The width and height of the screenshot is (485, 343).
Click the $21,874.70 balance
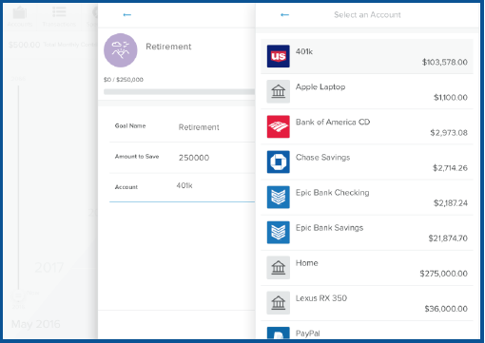click(448, 238)
